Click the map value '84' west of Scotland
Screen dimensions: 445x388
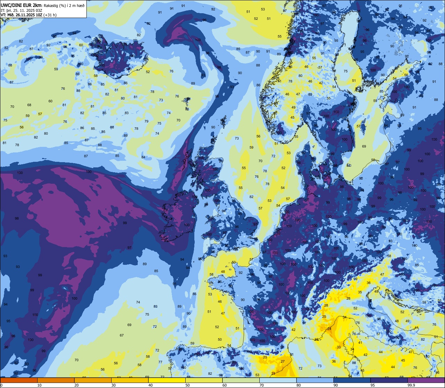(x=143, y=157)
